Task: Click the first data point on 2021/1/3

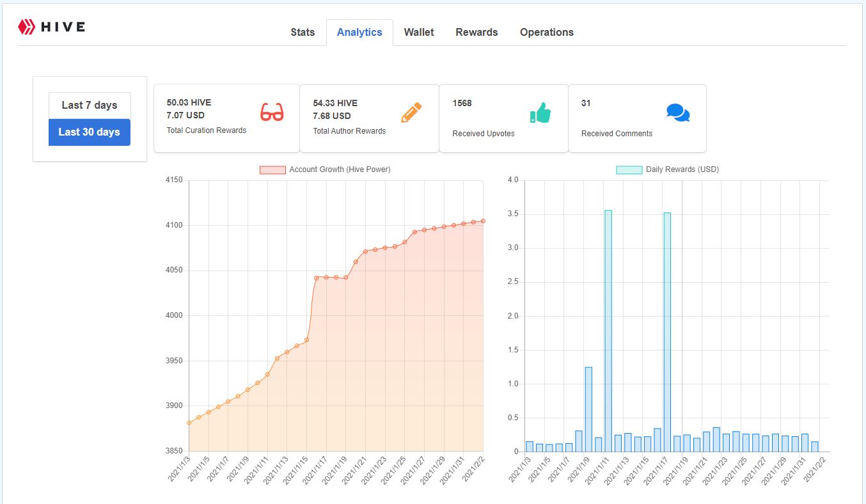Action: [189, 423]
